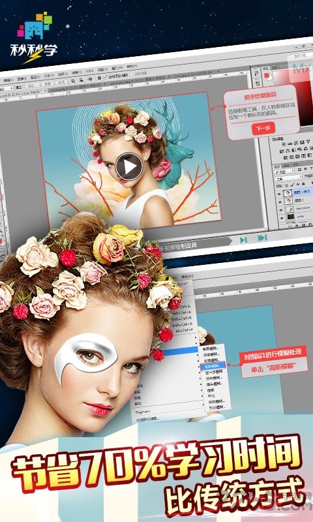Click the brightness adjustment sun icon
Screen dimensions: 313x522
(284, 144)
